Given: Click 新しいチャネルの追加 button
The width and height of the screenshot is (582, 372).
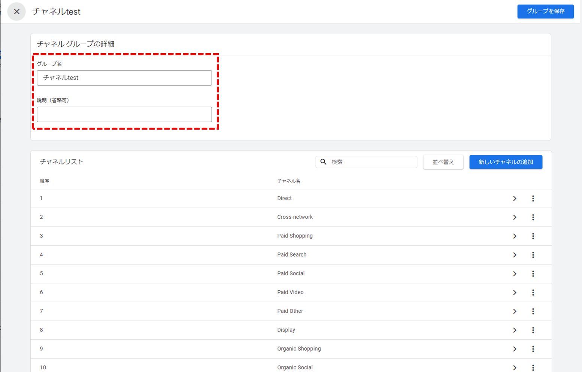Looking at the screenshot, I should coord(506,162).
